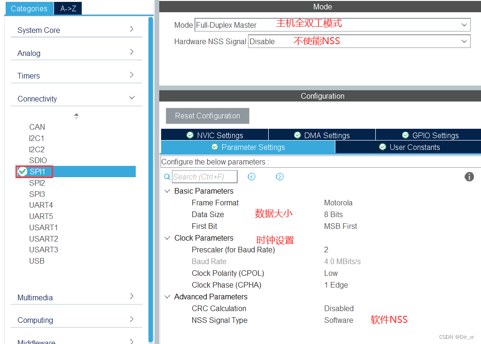481x344 pixels.
Task: Click the Connectivity list sort arrows
Action: (77, 116)
